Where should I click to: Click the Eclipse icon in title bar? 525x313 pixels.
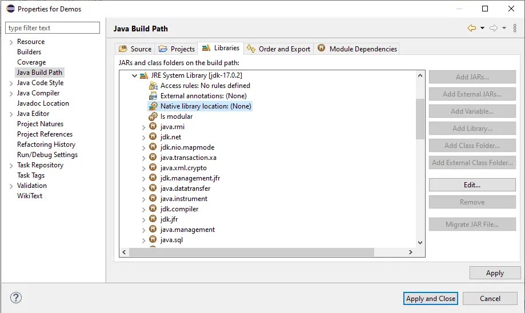[10, 9]
